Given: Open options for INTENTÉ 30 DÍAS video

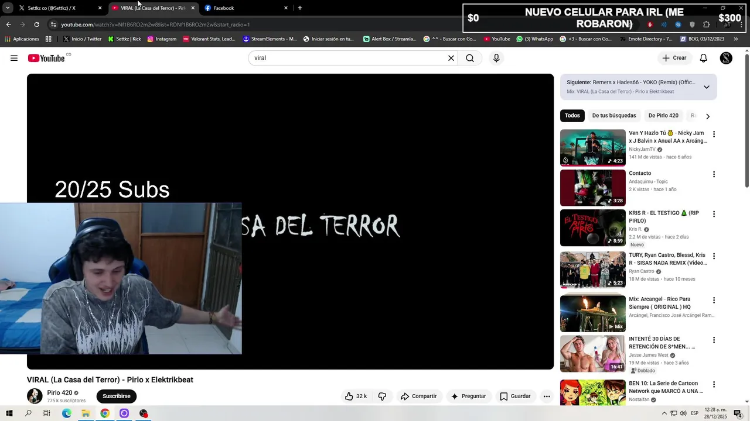Looking at the screenshot, I should point(714,340).
